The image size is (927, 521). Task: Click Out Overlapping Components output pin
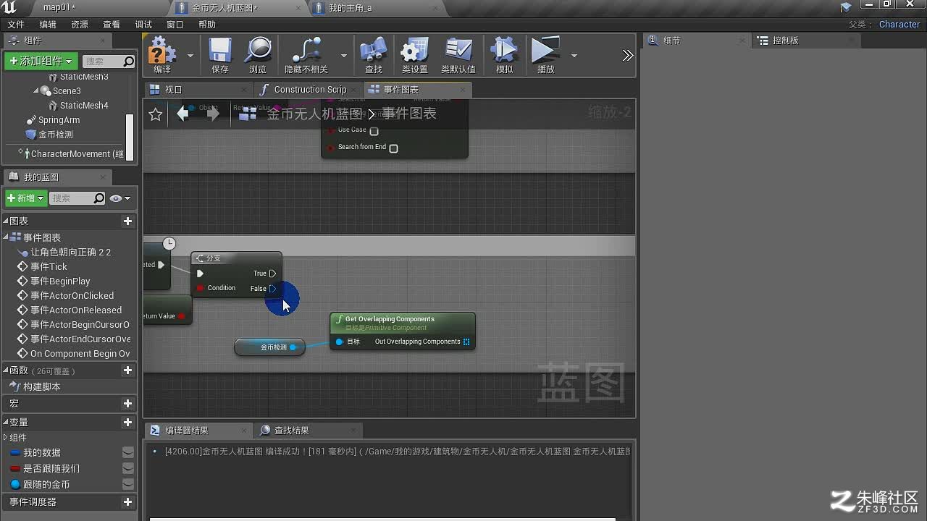[x=466, y=342]
